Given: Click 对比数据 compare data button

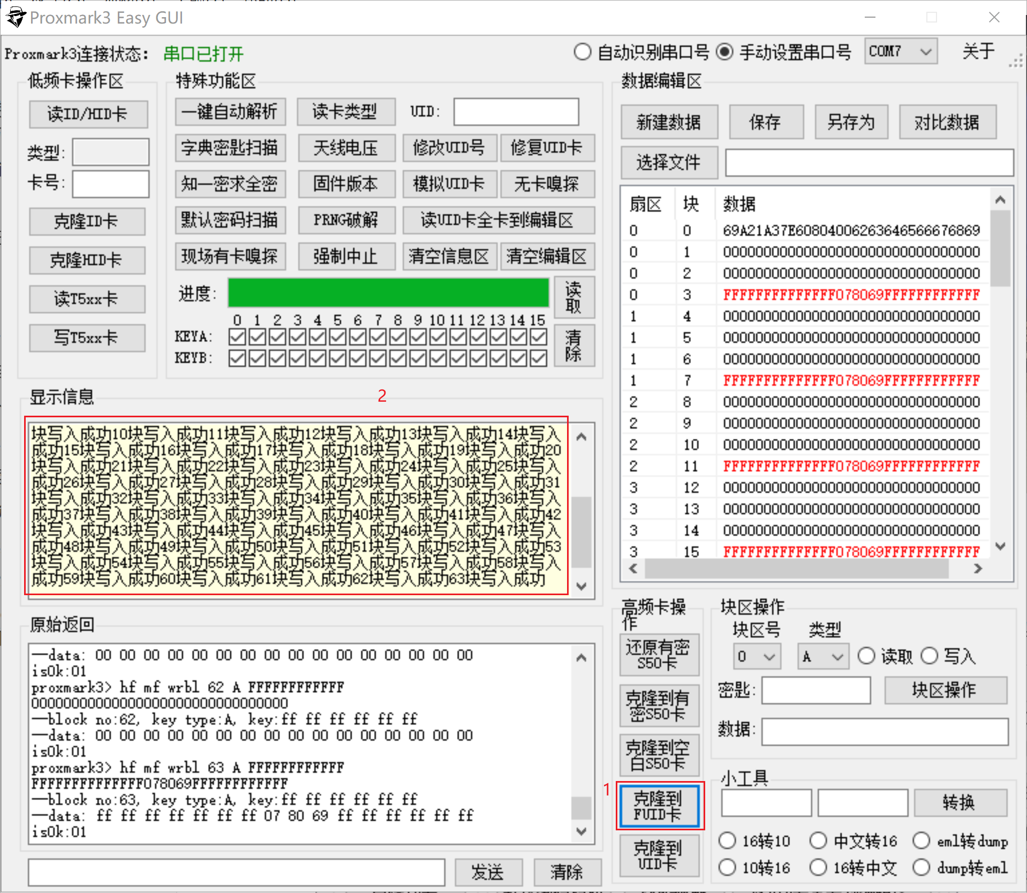Looking at the screenshot, I should point(948,122).
